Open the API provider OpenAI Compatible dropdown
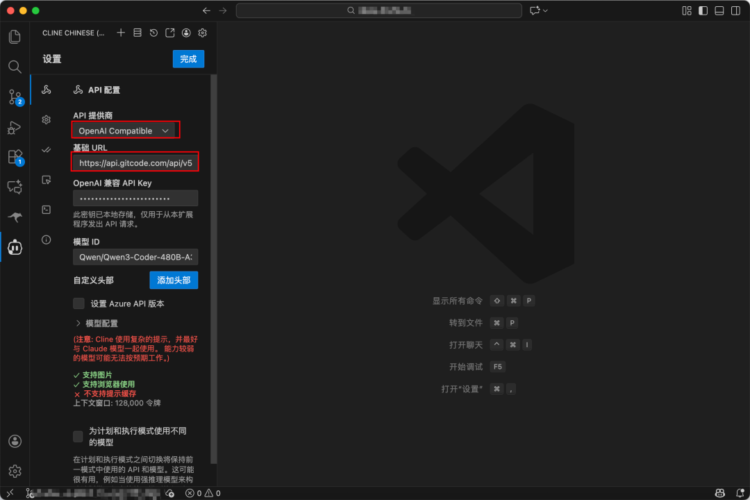Image resolution: width=750 pixels, height=500 pixels. click(x=125, y=131)
